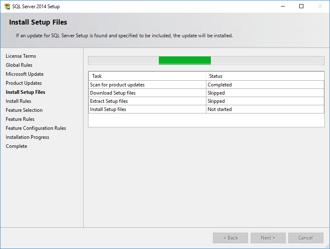Select Feature Configuration Rules step
330x249 pixels.
[36, 128]
